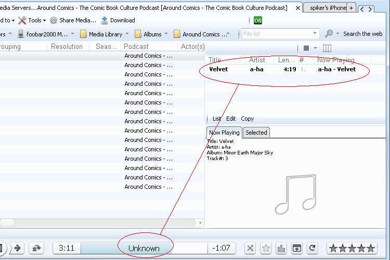This screenshot has width=390, height=260.
Task: Click the favorite star icon in player bar
Action: click(x=265, y=248)
